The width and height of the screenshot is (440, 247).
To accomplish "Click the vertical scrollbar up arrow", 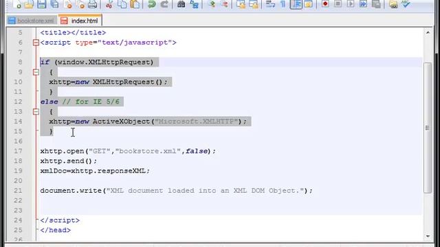I will 428,33.
